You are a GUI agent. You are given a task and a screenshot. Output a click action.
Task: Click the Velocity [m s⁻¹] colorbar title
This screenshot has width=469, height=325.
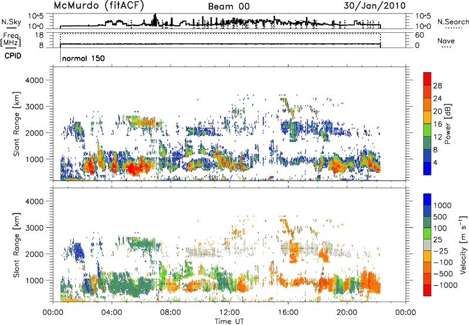click(x=463, y=245)
